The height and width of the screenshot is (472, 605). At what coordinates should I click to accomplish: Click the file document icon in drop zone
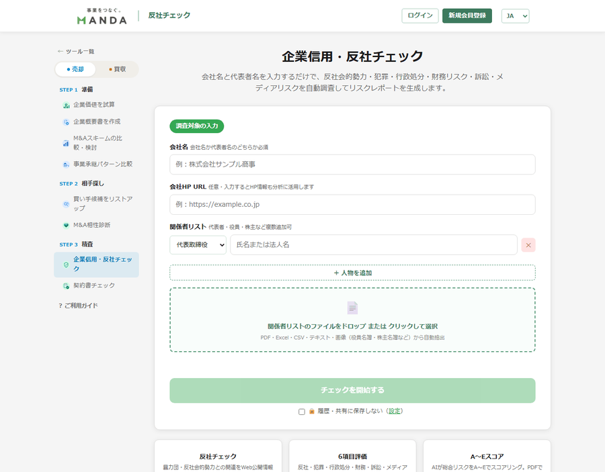(352, 308)
